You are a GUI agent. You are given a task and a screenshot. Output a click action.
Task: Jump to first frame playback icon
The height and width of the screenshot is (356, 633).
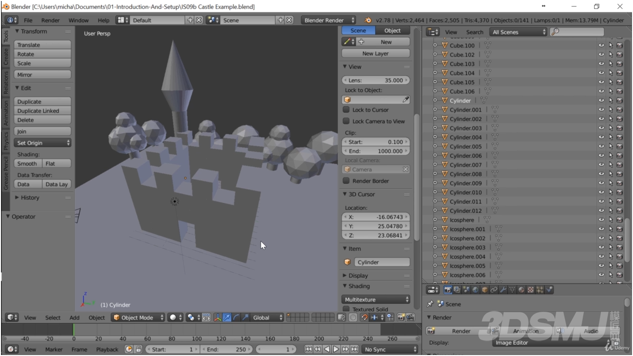pyautogui.click(x=309, y=349)
